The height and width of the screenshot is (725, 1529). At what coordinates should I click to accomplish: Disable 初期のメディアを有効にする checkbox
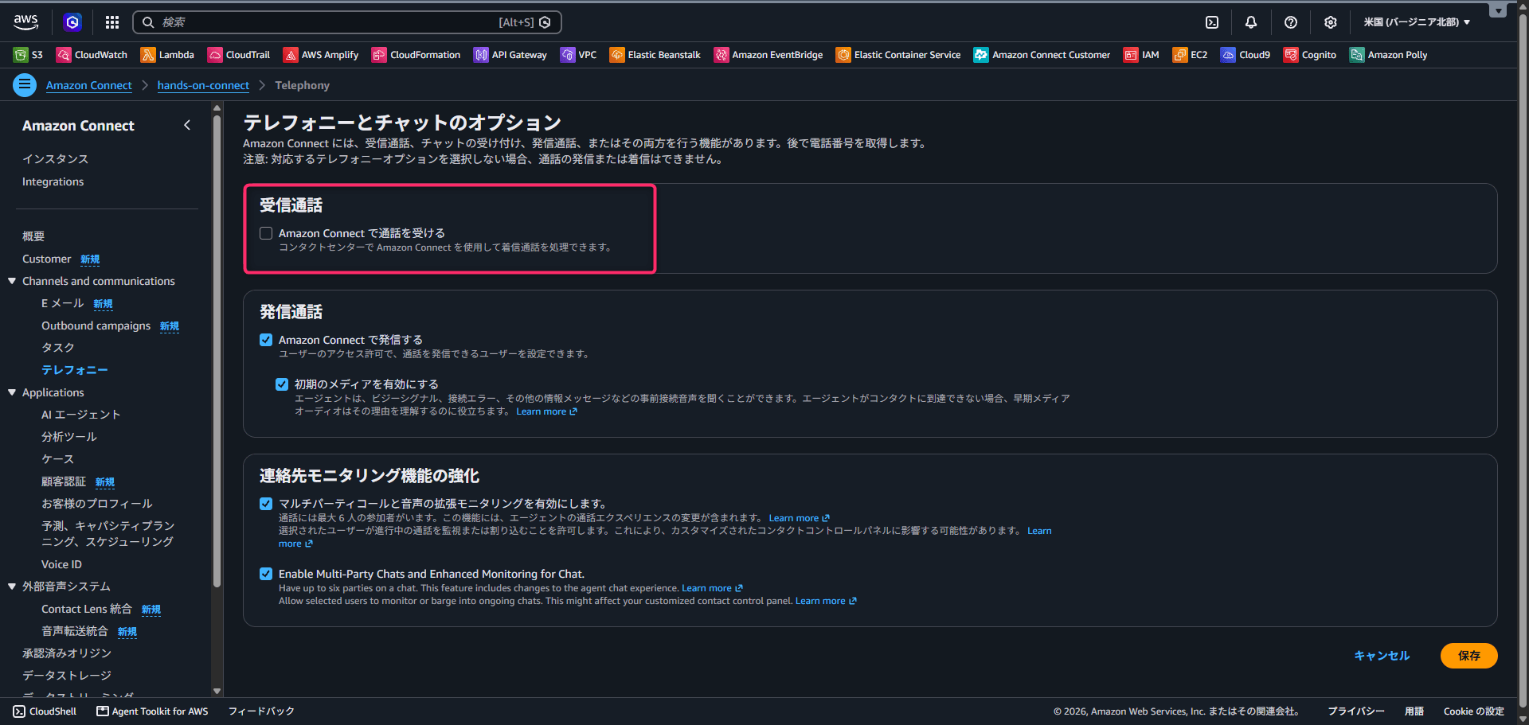282,384
